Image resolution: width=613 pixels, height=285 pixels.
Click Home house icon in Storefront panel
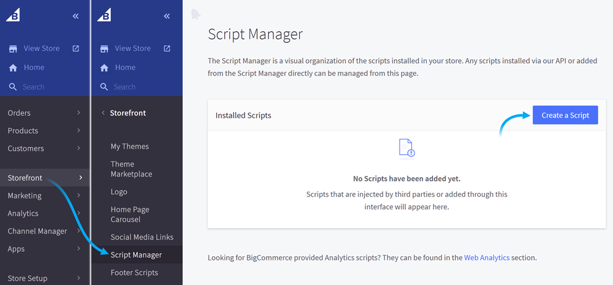[x=104, y=67]
